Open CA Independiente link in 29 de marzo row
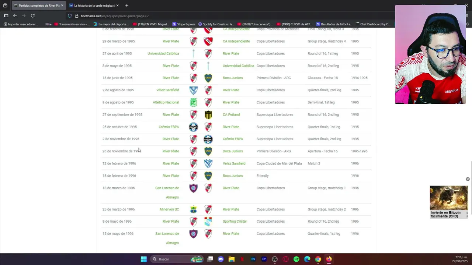 pos(236,41)
